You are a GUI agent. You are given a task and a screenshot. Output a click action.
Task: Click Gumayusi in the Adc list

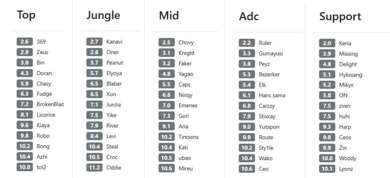271,53
